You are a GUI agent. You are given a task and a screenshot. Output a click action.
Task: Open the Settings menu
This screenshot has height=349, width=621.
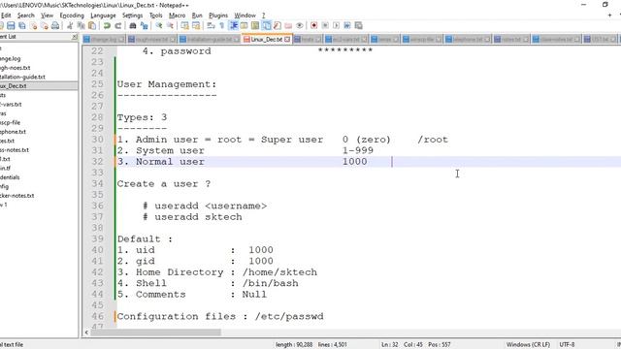[132, 16]
